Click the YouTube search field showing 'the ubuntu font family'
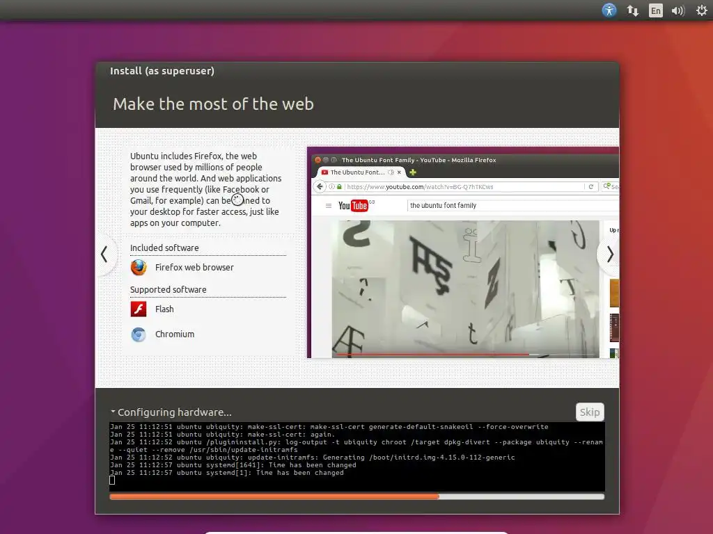This screenshot has width=713, height=534. [513, 206]
